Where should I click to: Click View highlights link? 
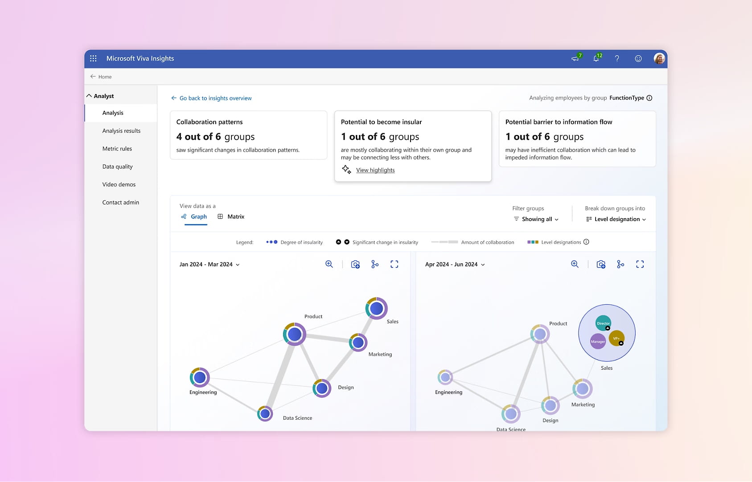(x=375, y=170)
